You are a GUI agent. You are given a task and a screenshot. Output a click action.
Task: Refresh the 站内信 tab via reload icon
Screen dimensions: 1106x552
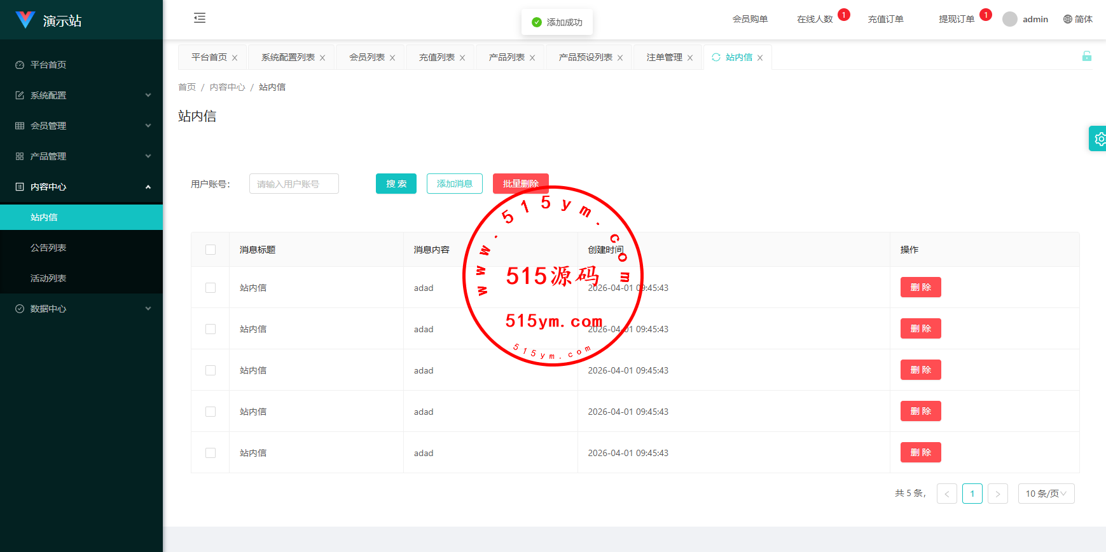pos(716,57)
